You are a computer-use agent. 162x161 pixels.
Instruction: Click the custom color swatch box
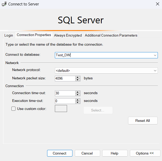[61, 108]
